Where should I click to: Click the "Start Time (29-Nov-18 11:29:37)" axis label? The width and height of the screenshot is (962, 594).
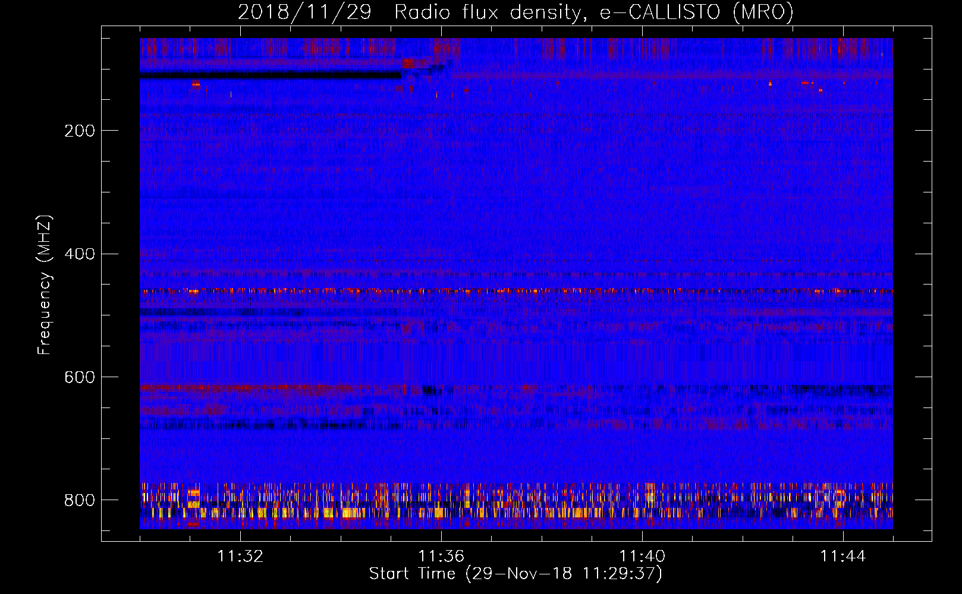515,574
